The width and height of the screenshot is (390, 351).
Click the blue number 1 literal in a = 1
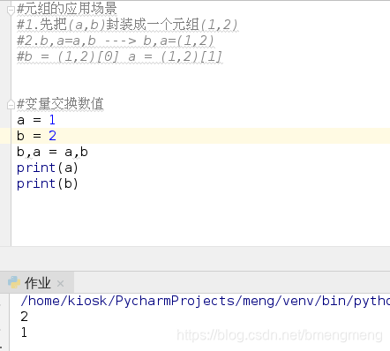[52, 120]
